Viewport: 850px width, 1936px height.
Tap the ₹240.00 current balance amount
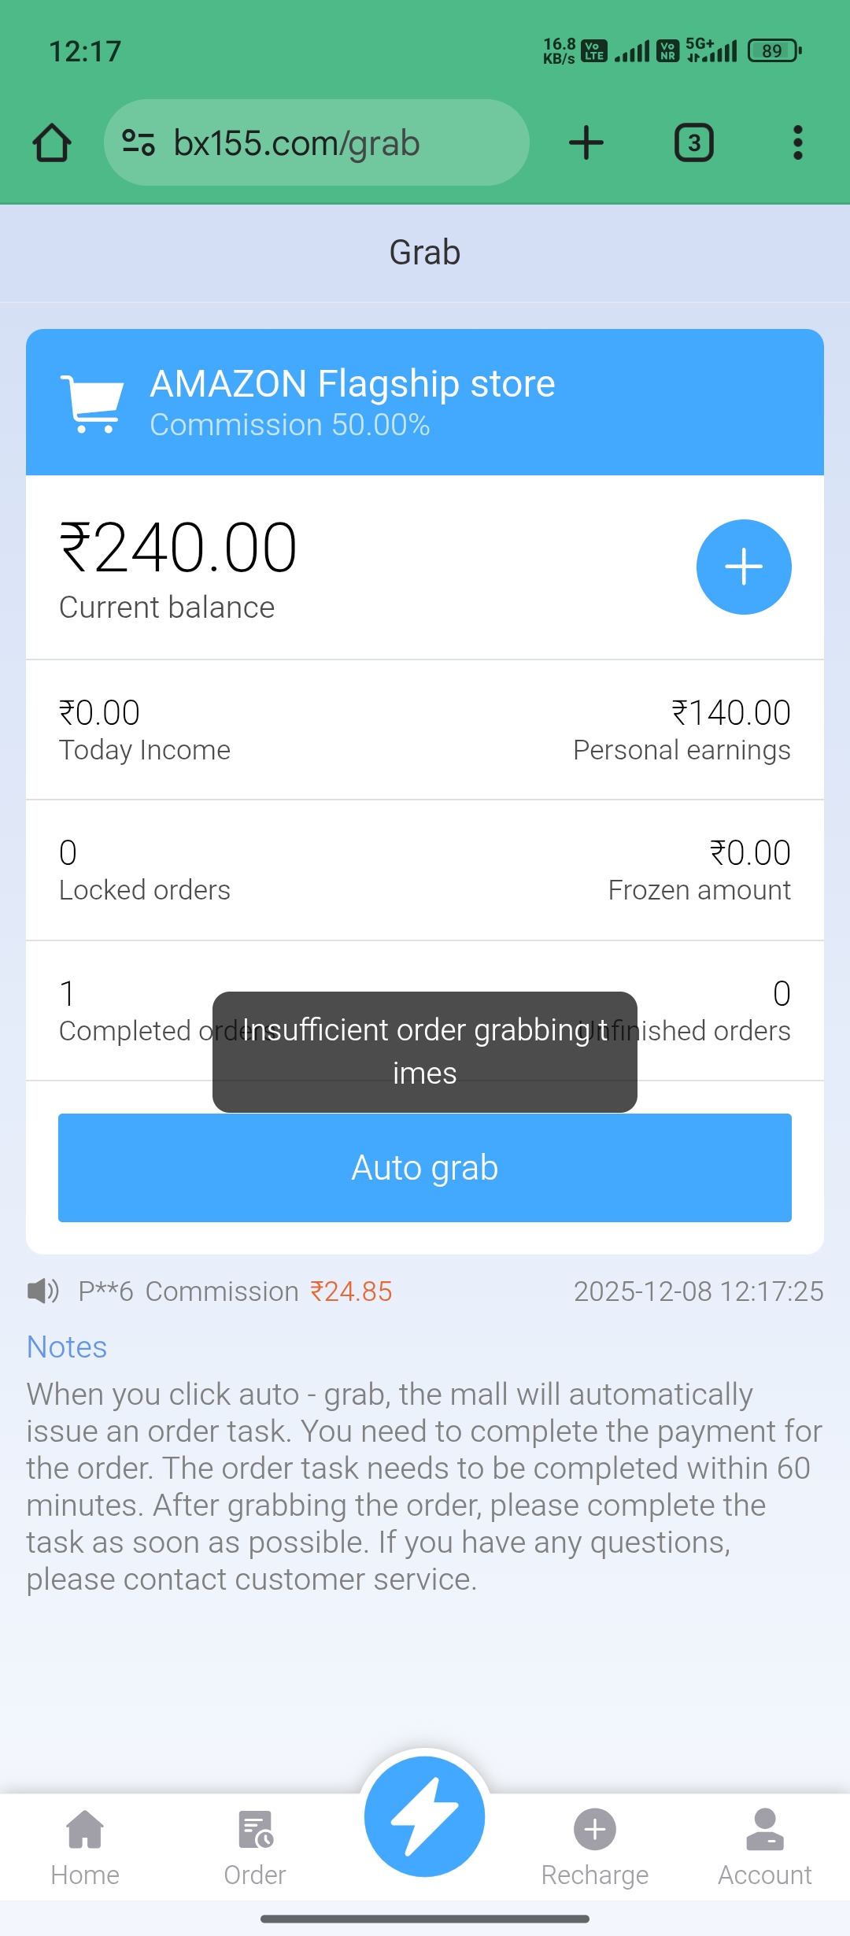tap(179, 548)
